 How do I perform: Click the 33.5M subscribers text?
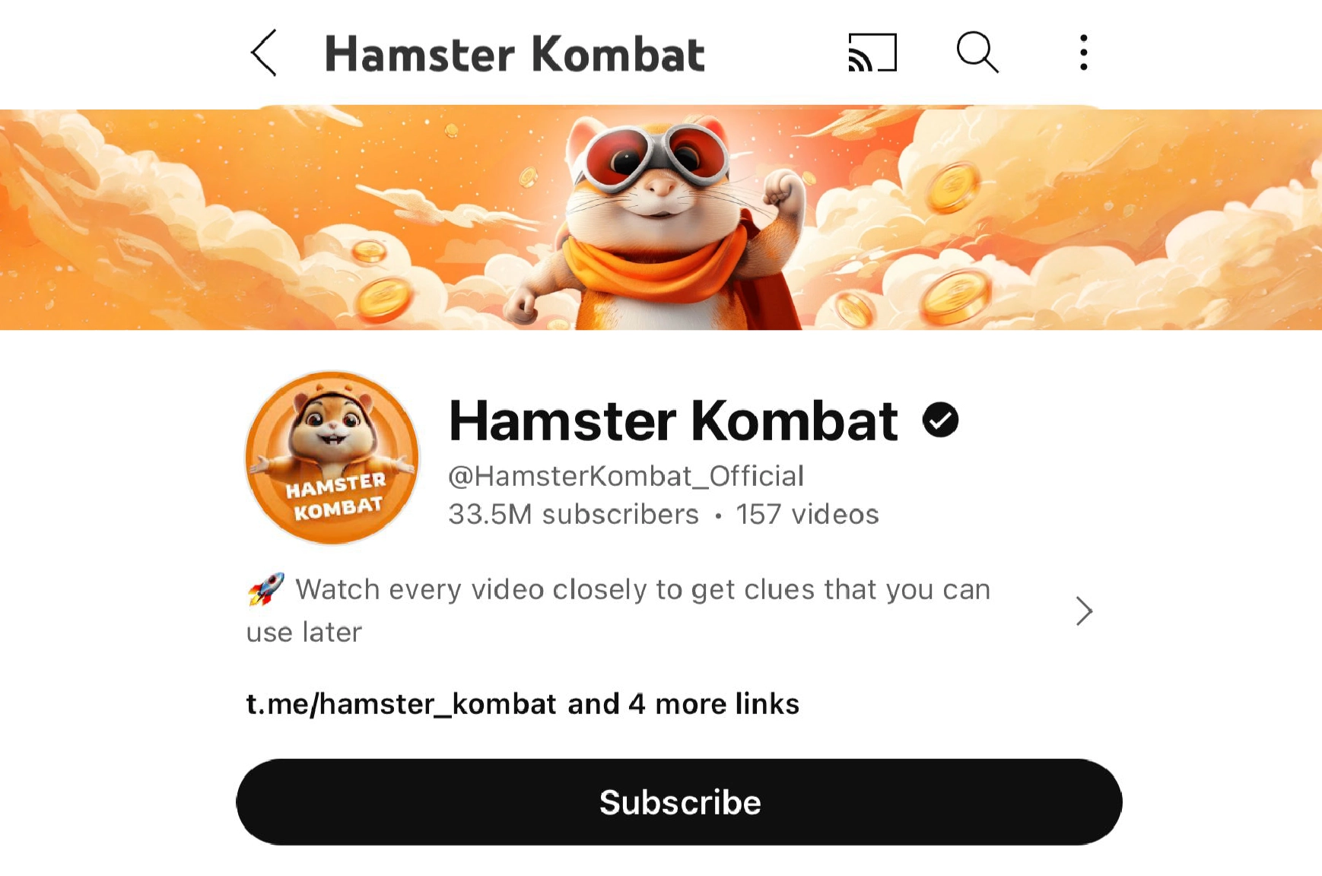click(x=574, y=515)
